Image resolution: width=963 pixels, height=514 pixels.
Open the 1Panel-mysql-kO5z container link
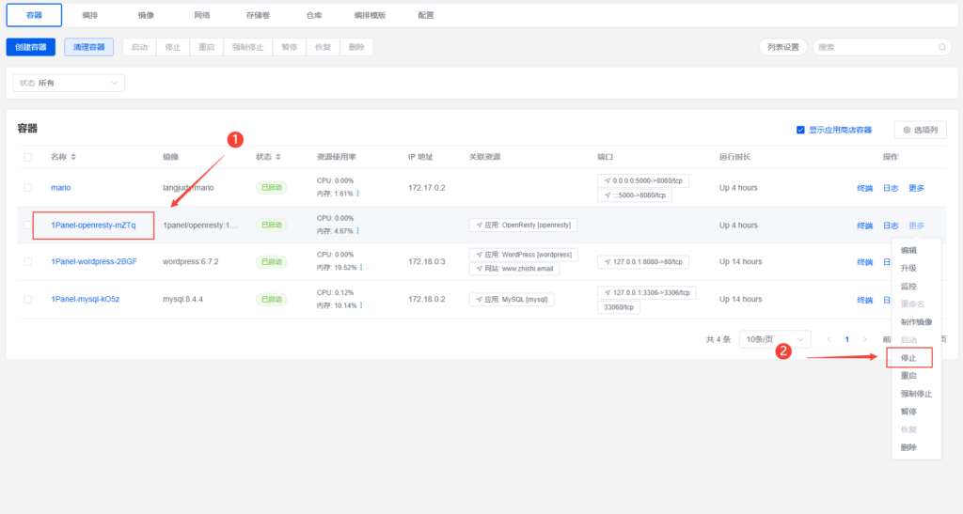pos(85,300)
